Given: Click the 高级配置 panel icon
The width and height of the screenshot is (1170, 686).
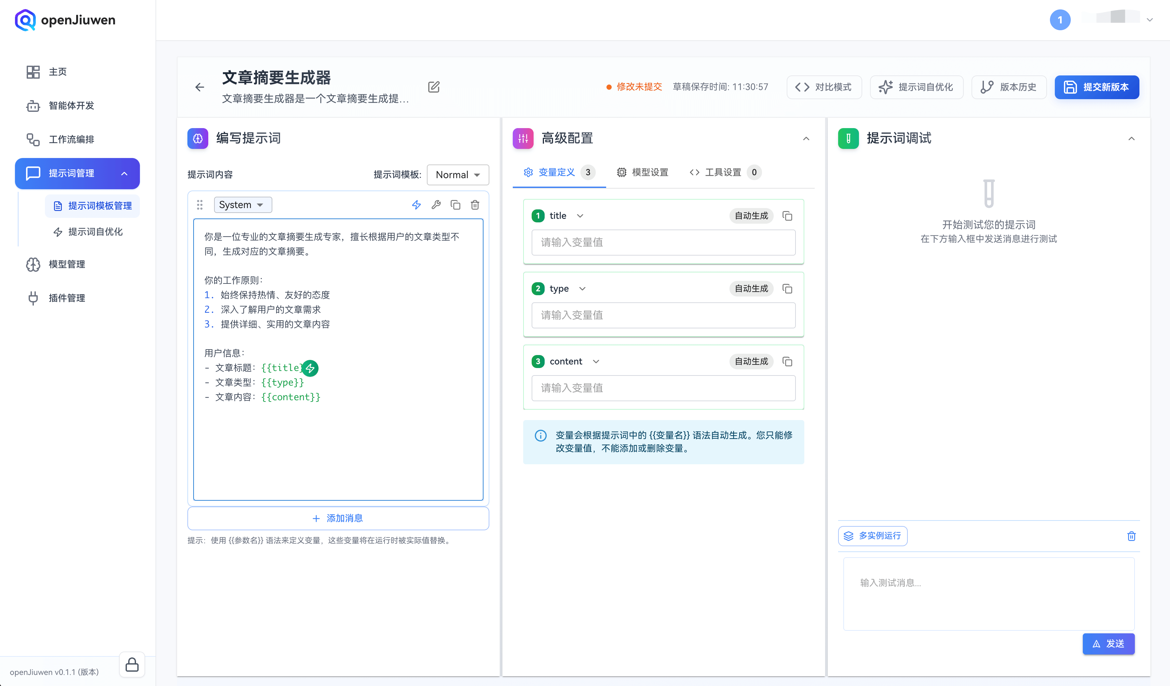Looking at the screenshot, I should [523, 138].
